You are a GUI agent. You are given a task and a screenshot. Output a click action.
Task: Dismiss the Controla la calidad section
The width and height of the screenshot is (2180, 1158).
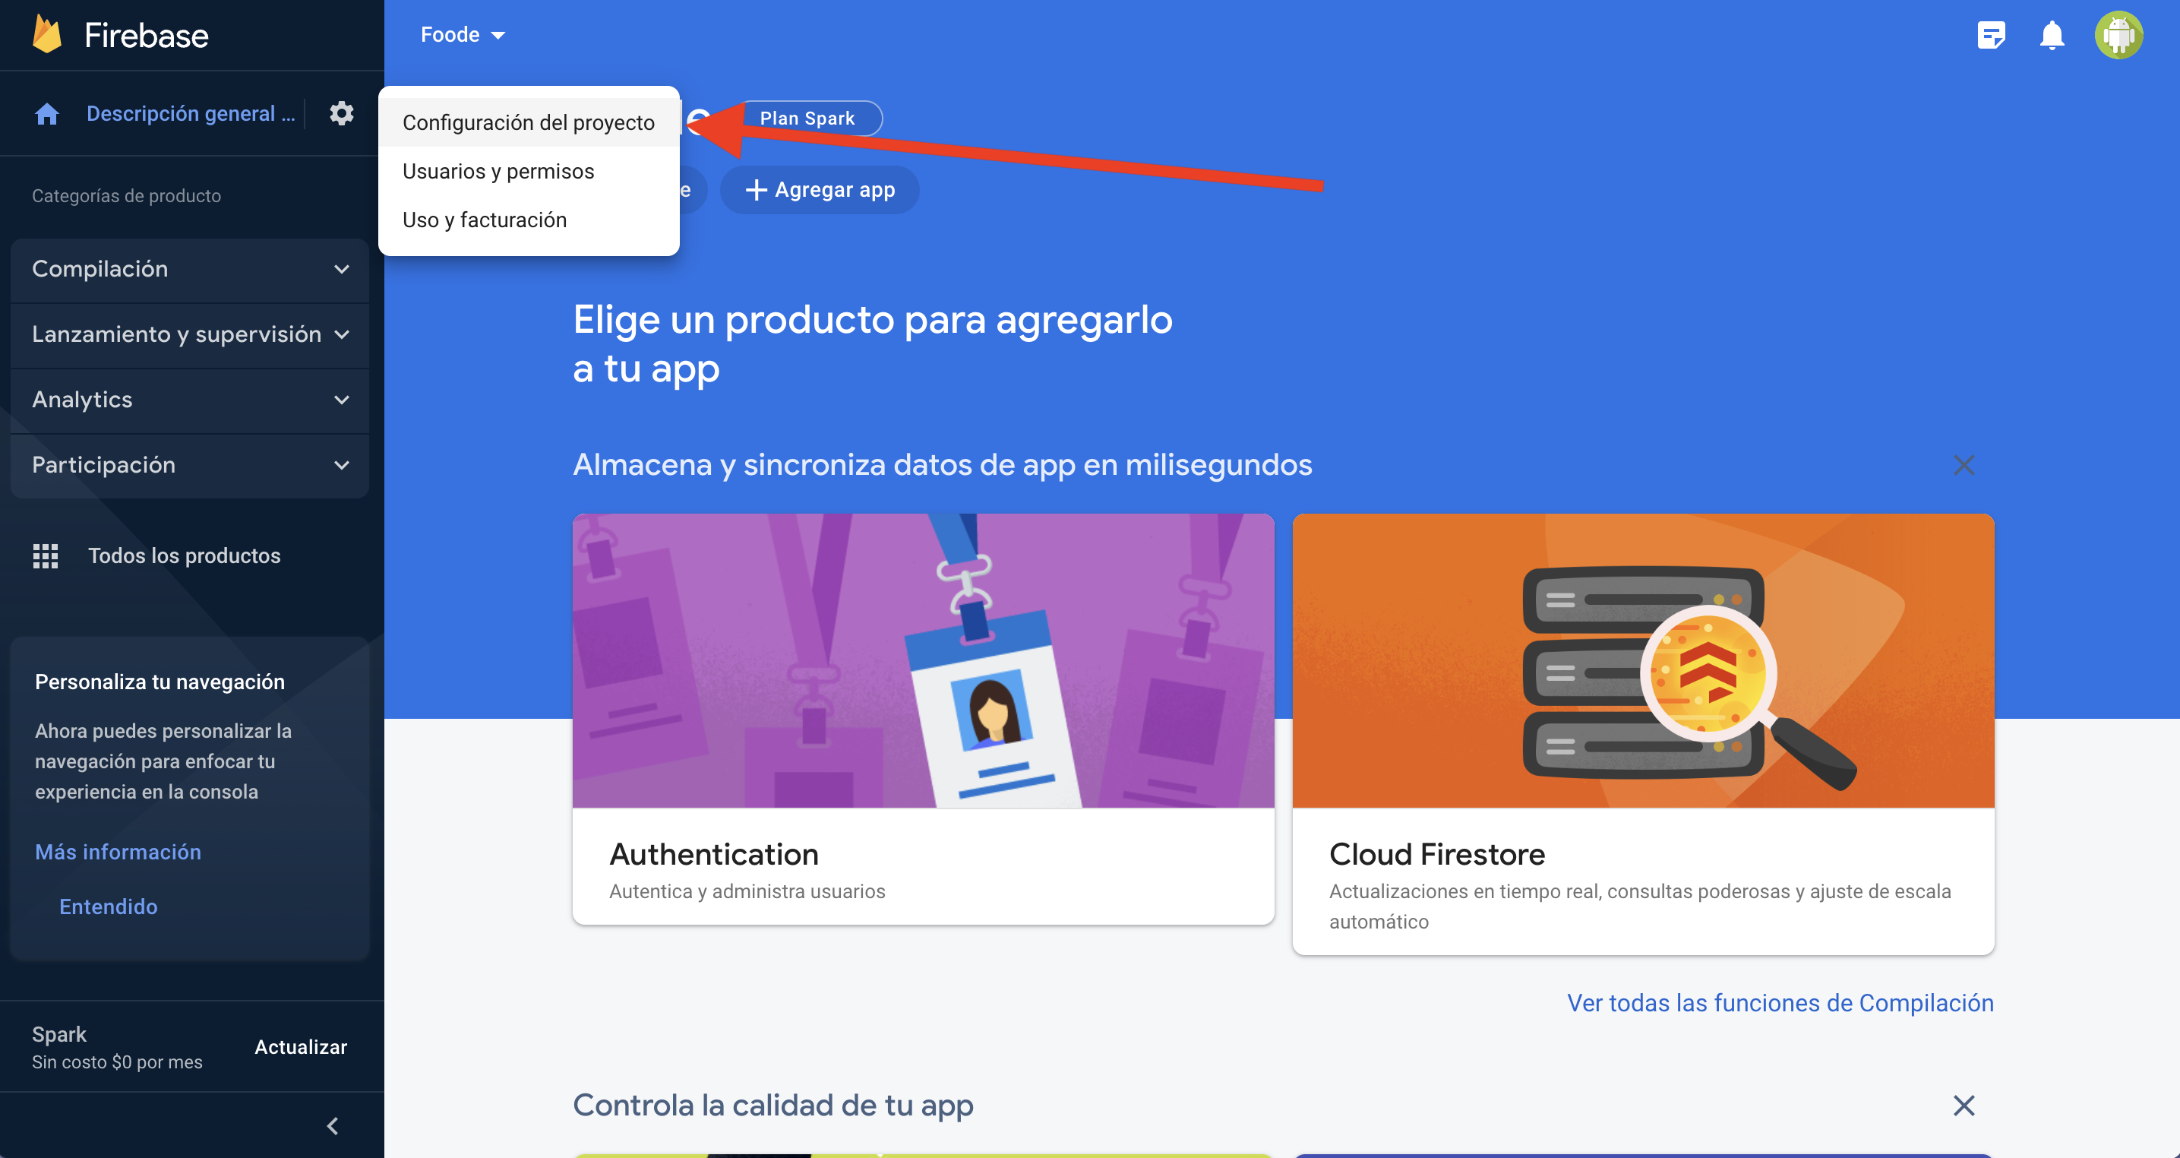(1964, 1105)
